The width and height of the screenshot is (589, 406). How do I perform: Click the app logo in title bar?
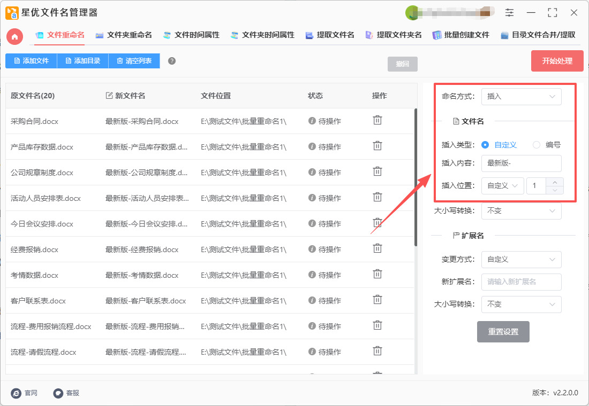12,13
